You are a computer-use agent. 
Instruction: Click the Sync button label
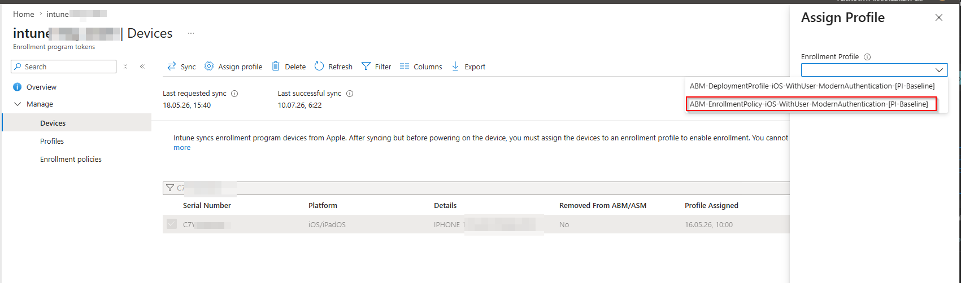pyautogui.click(x=188, y=67)
